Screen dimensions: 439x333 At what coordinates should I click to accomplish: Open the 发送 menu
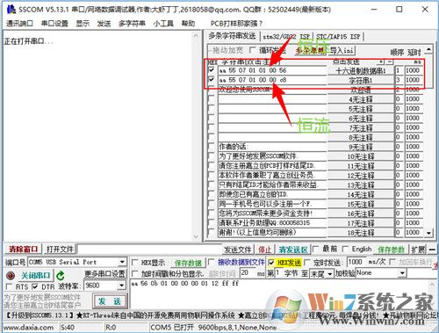[104, 24]
